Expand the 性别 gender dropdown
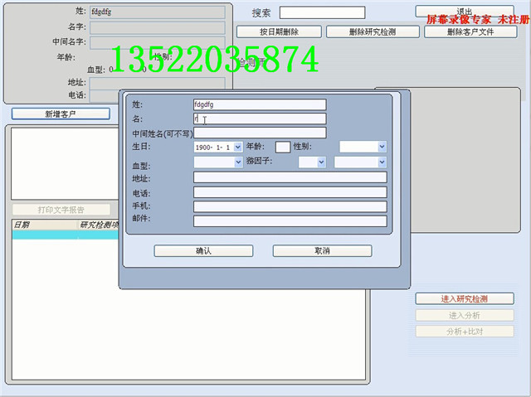This screenshot has width=531, height=397. (382, 147)
